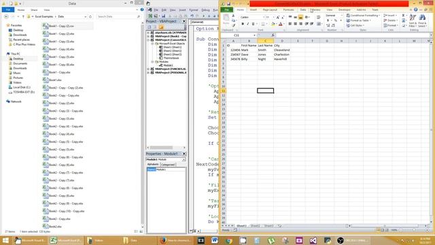
Task: Click View Microsoft Excel icon in VBA toolbar
Action: point(150,16)
